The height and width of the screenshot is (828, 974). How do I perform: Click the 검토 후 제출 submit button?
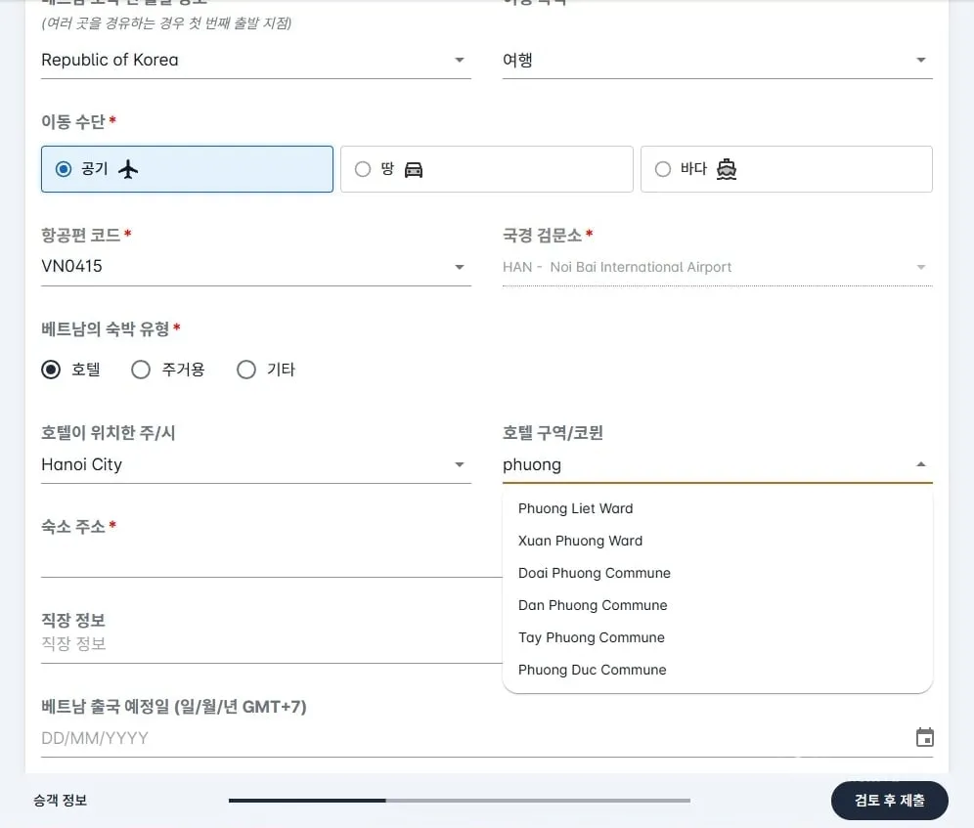point(890,801)
